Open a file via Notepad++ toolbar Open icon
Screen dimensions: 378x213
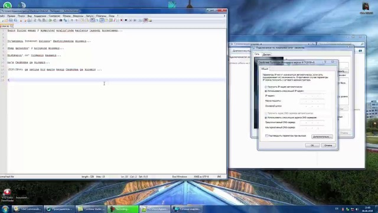click(6, 20)
